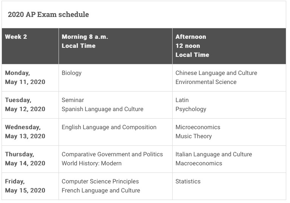290x203 pixels.
Task: Click the Biology exam entry
Action: tap(72, 73)
